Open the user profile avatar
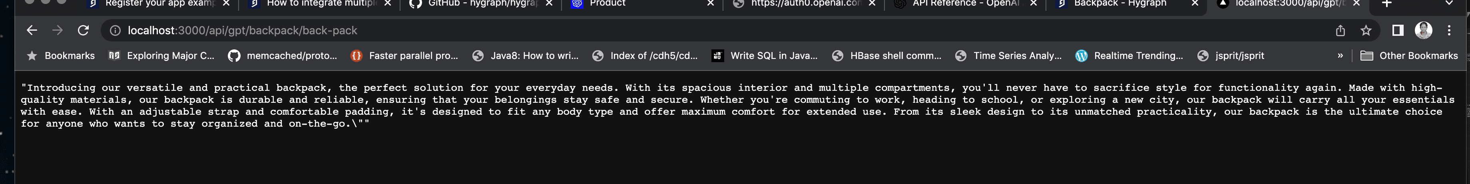The width and height of the screenshot is (1470, 184). [x=1423, y=31]
